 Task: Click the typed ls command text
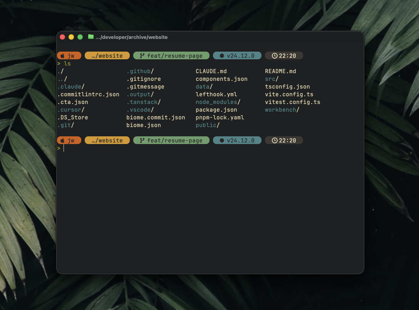67,64
